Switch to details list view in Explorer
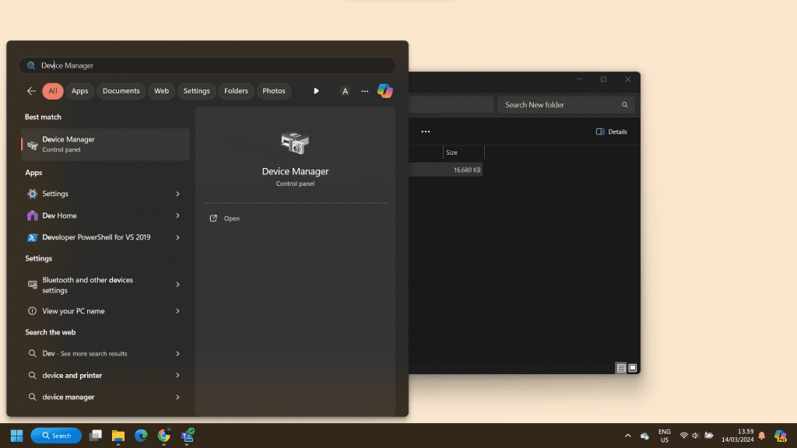Image resolution: width=797 pixels, height=448 pixels. coord(621,368)
